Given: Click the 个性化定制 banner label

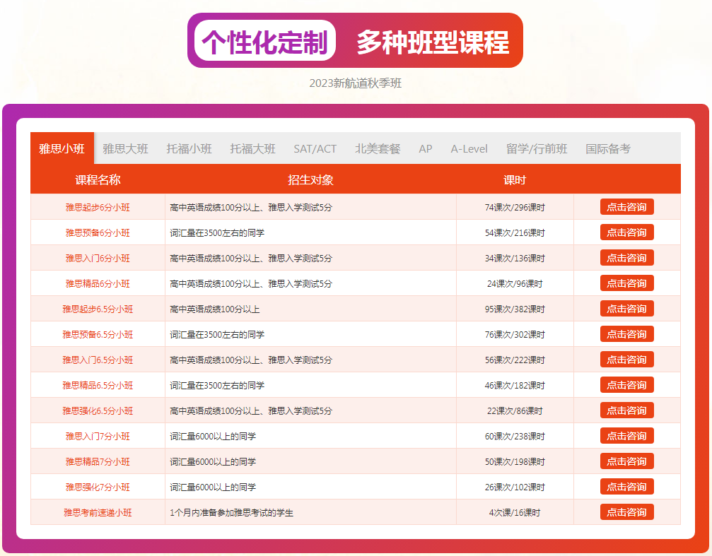Looking at the screenshot, I should [x=264, y=41].
